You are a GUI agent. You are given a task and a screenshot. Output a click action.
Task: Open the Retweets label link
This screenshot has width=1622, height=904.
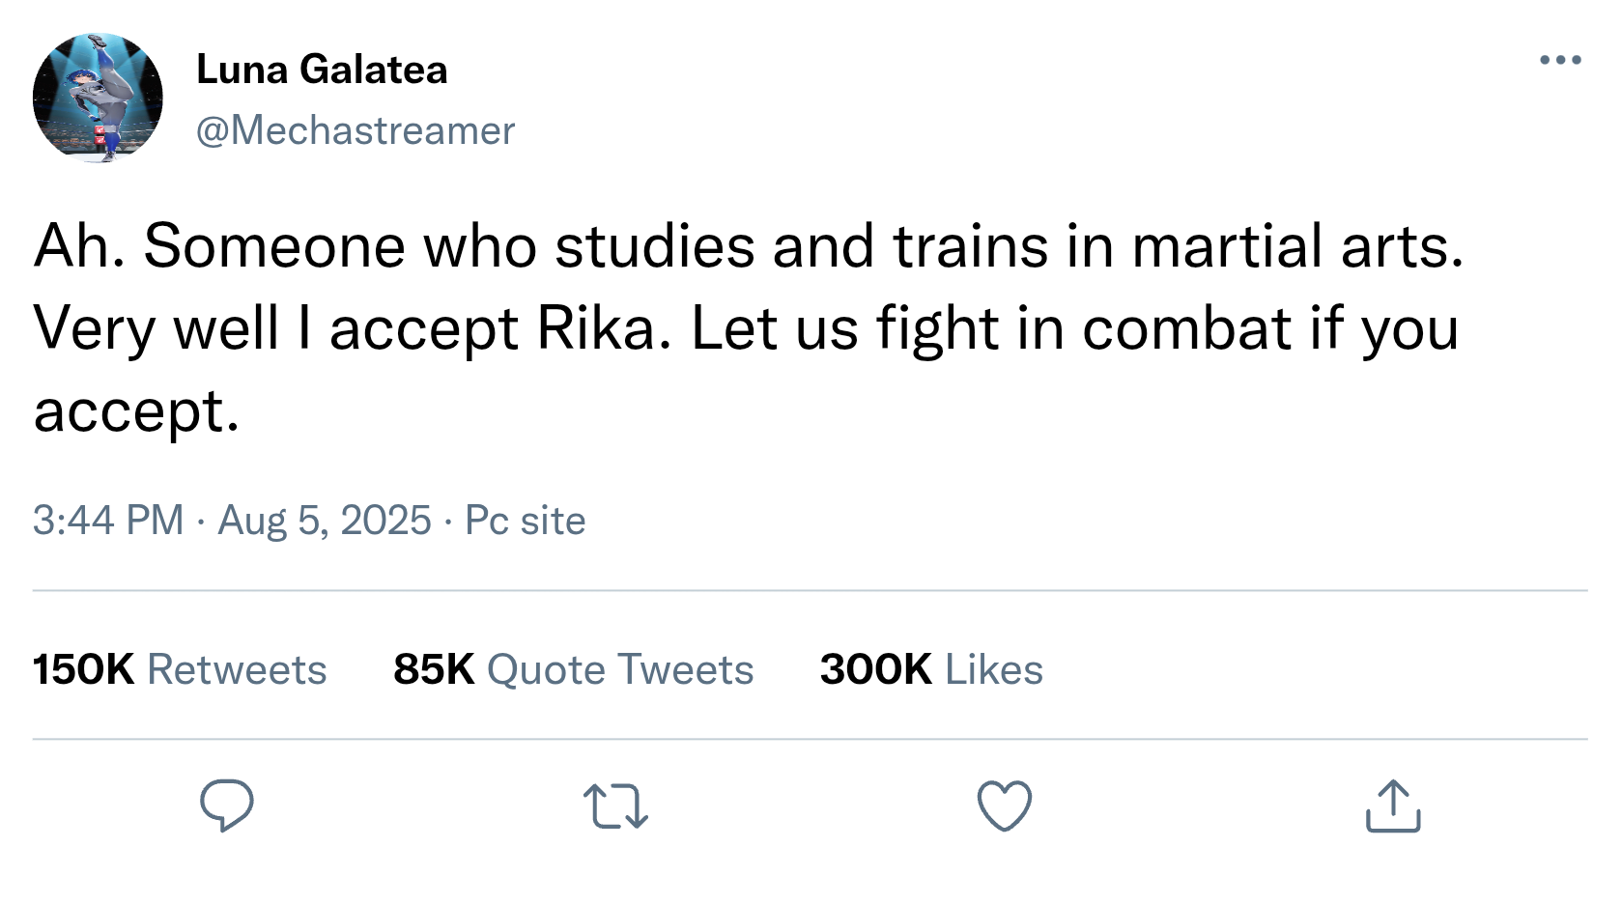point(237,669)
